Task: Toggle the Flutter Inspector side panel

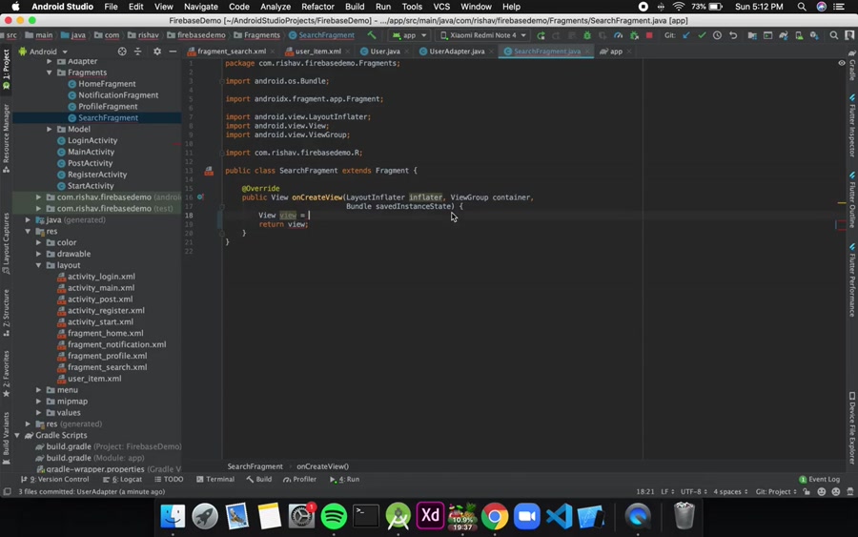Action: pos(852,124)
